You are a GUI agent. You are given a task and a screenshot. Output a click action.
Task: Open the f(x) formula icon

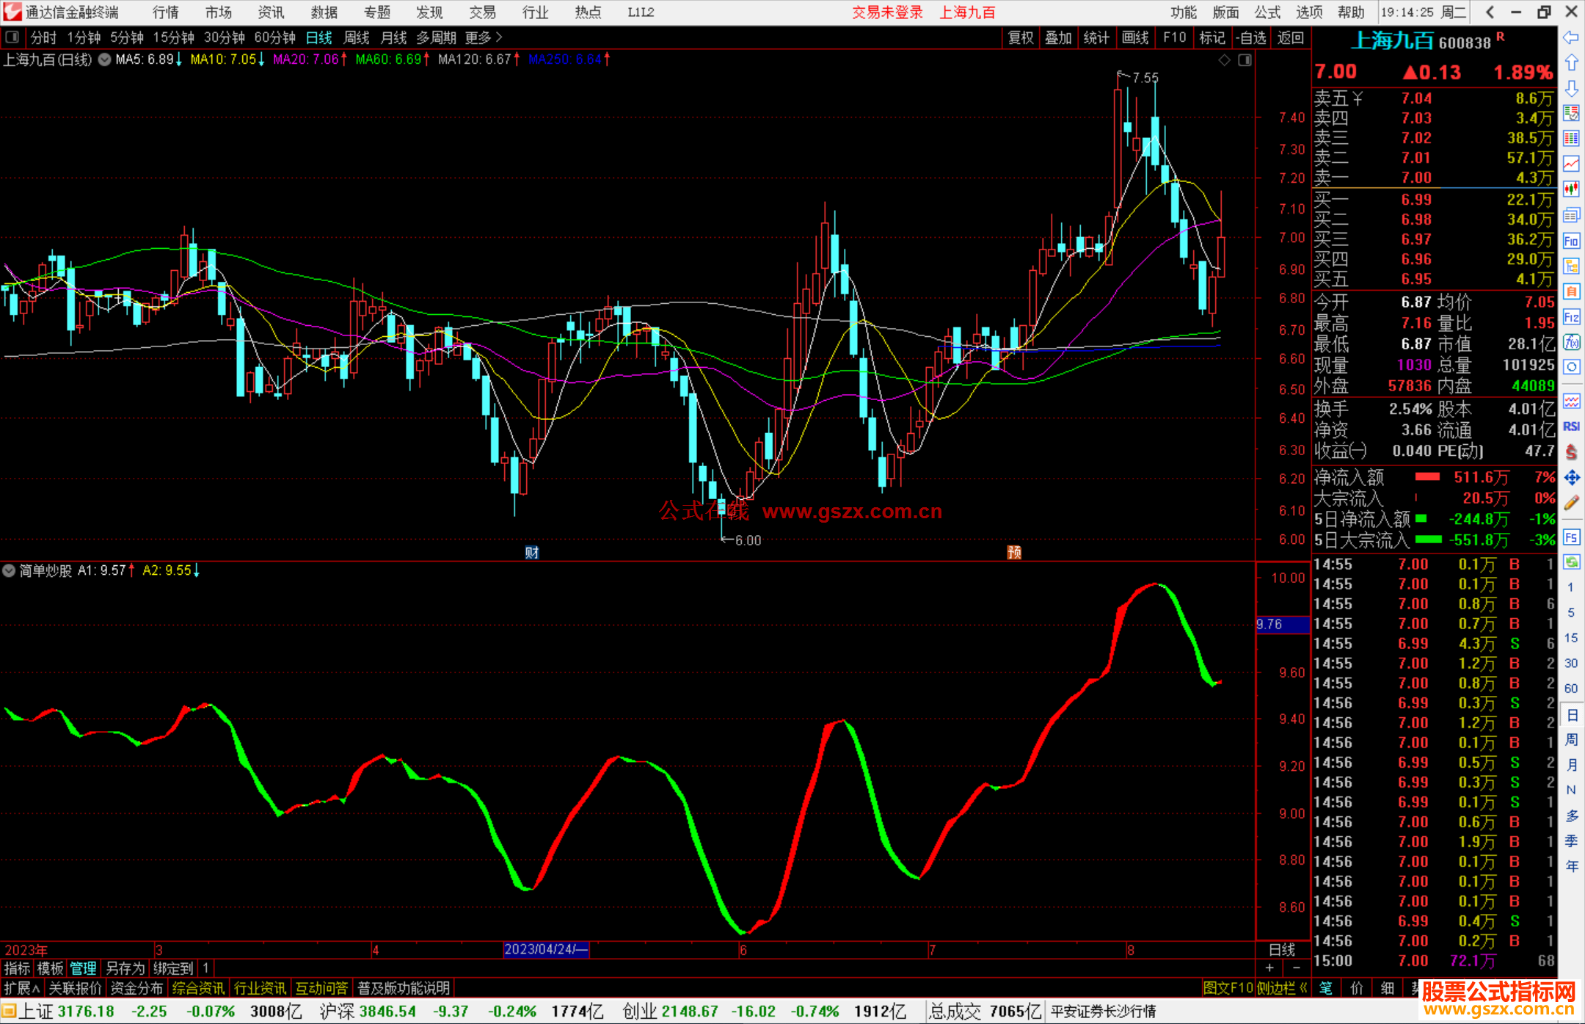click(1571, 342)
